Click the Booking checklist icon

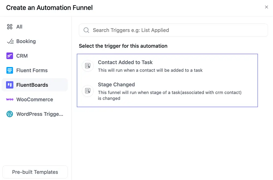click(x=10, y=41)
